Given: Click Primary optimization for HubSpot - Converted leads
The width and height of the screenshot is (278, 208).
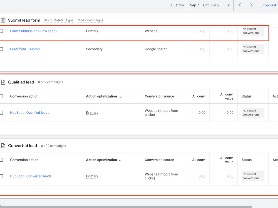Looking at the screenshot, I should tap(92, 176).
